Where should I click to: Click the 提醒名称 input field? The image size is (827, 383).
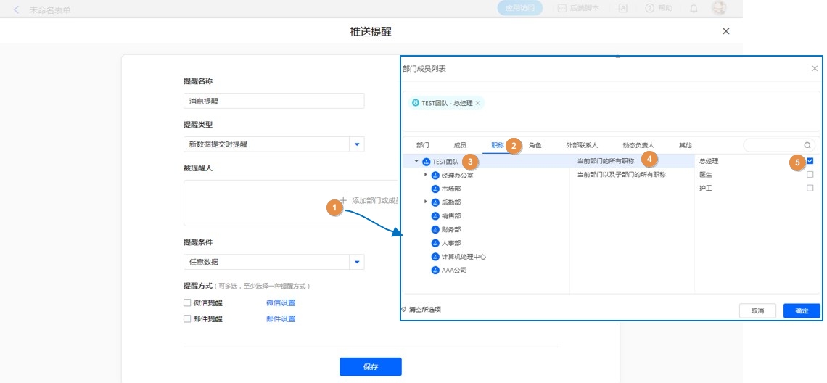pos(273,102)
